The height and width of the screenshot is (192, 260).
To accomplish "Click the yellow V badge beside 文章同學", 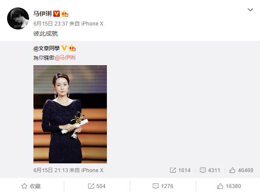I will [64, 48].
